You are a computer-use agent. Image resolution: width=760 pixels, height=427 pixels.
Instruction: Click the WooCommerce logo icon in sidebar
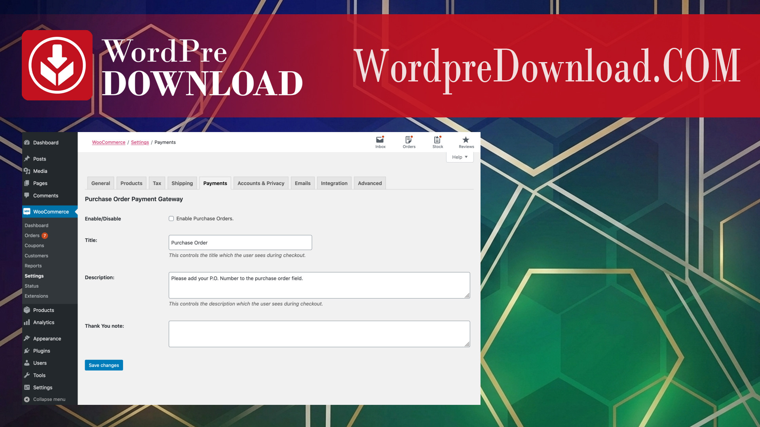tap(27, 211)
